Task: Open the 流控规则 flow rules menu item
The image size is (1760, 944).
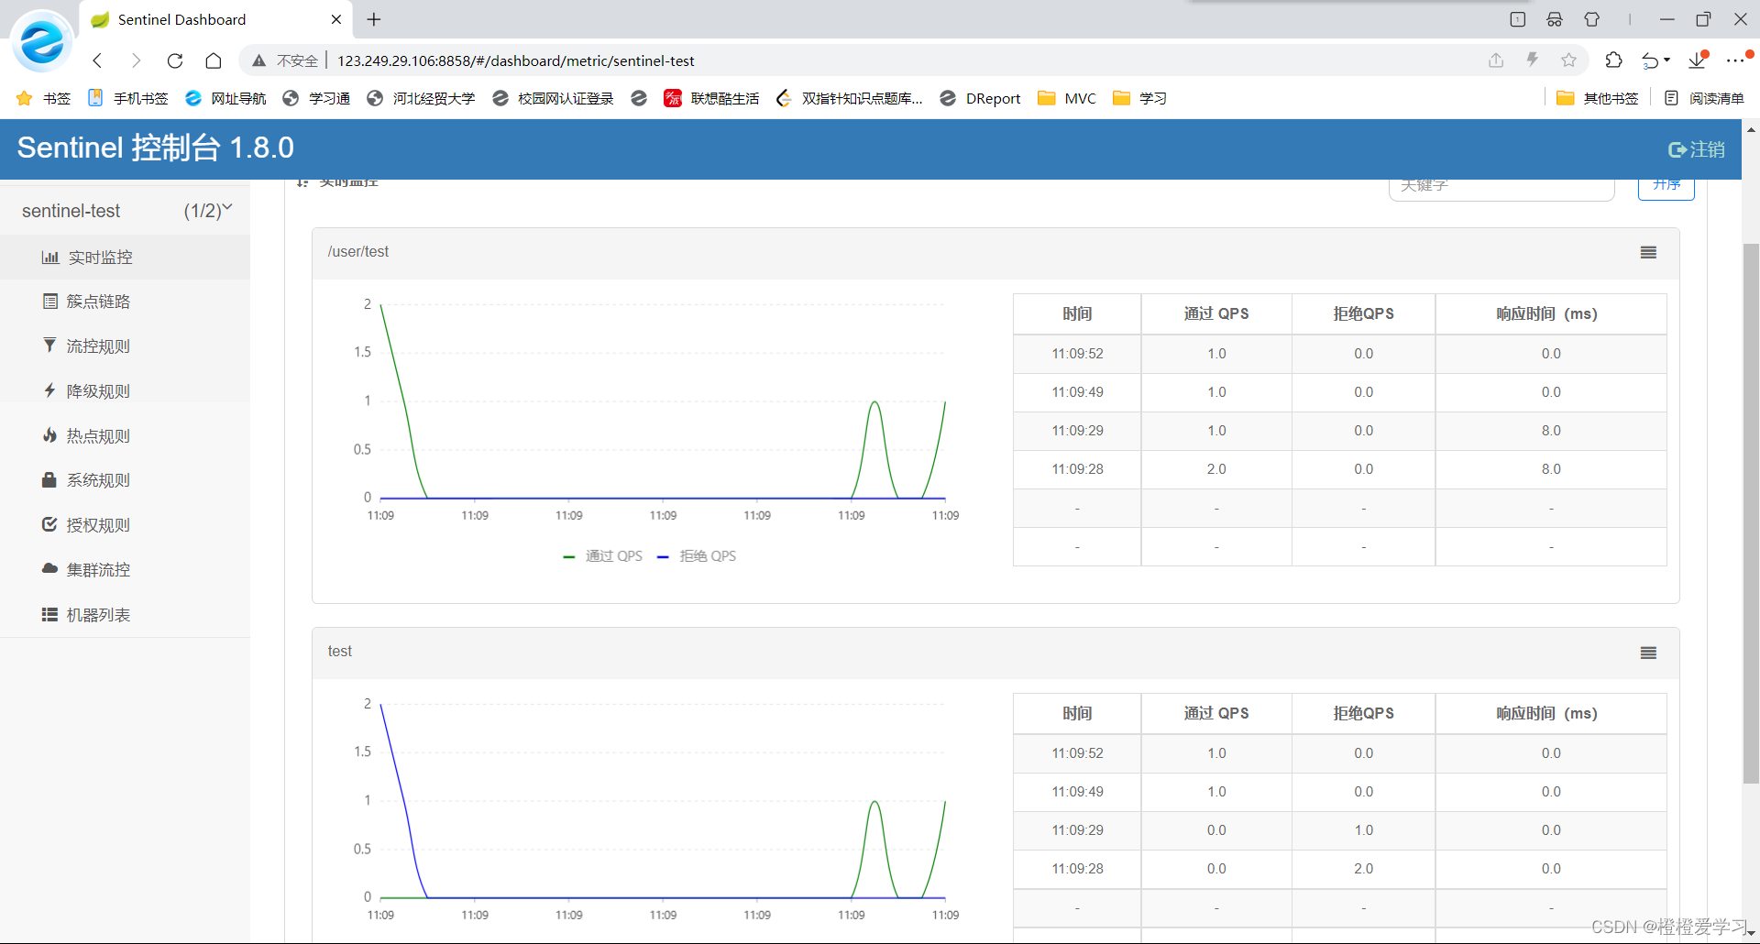Action: click(125, 346)
